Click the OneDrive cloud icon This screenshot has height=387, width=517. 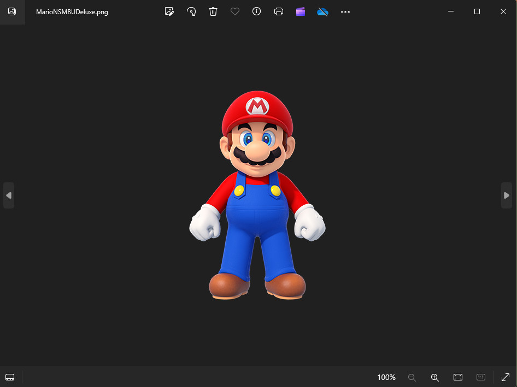(322, 12)
